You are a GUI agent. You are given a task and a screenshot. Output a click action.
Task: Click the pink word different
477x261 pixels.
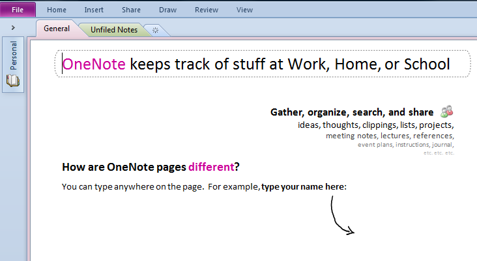pyautogui.click(x=211, y=167)
